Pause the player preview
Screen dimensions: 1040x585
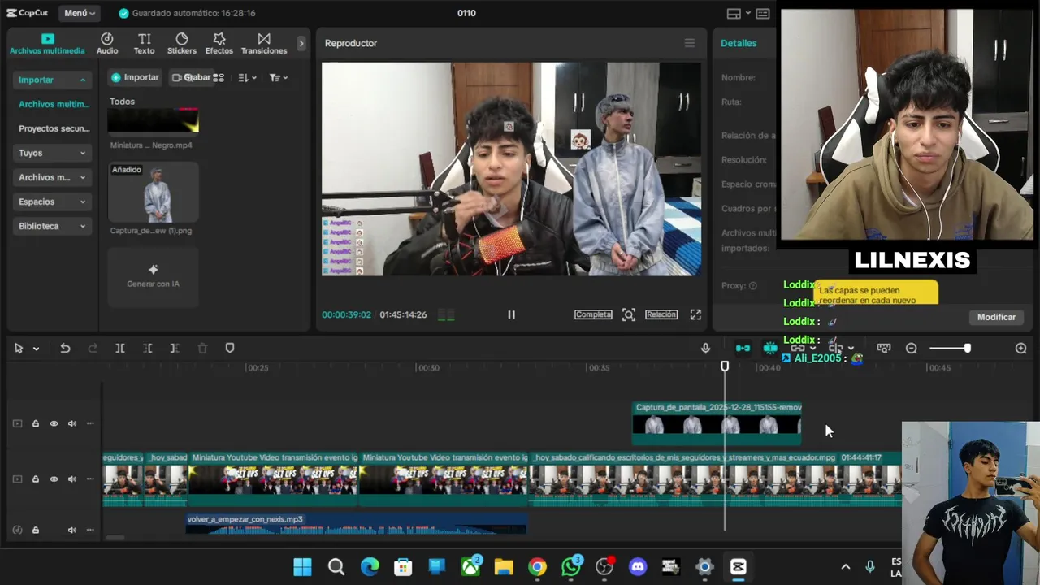[511, 314]
